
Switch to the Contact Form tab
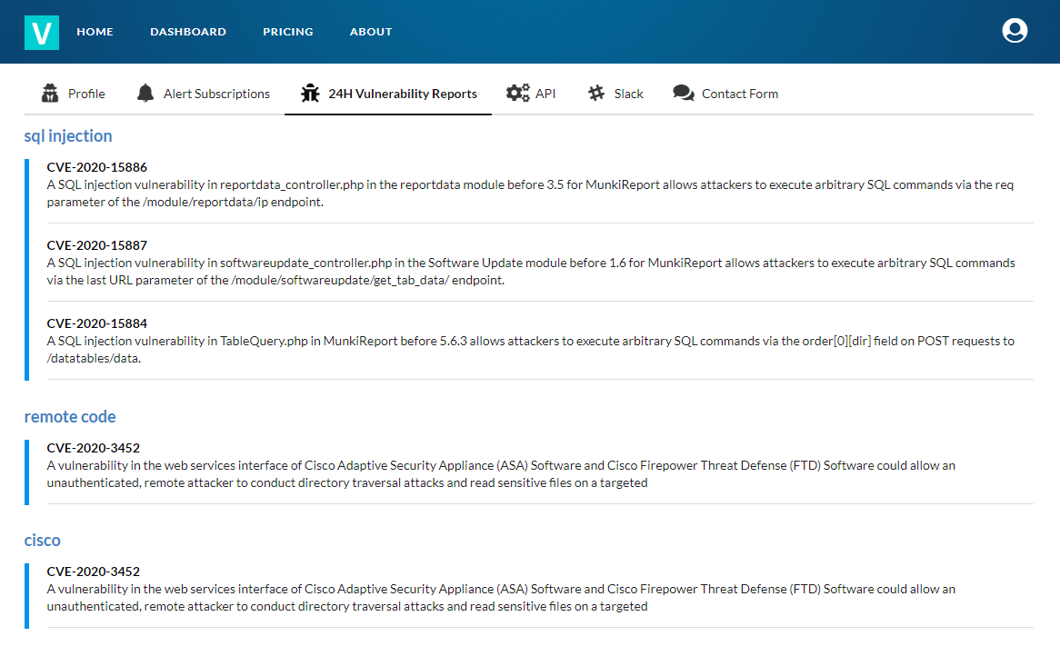[x=725, y=94]
